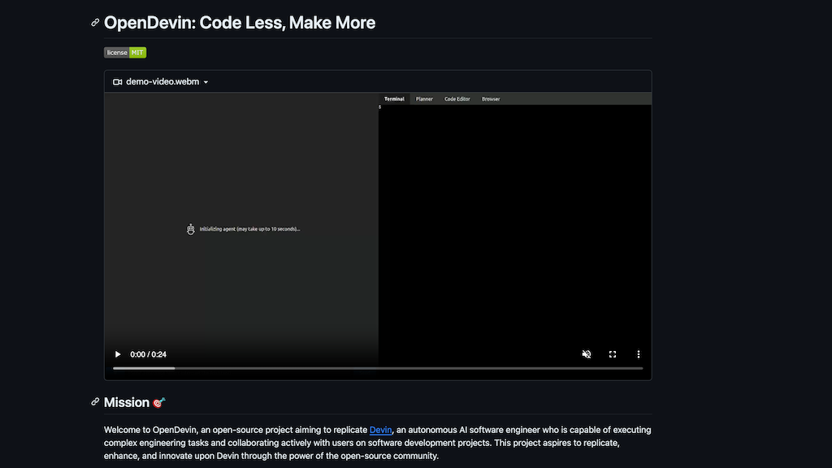Viewport: 832px width, 468px height.
Task: Click the OpenDevin: Code Less, Make More title
Action: point(240,23)
